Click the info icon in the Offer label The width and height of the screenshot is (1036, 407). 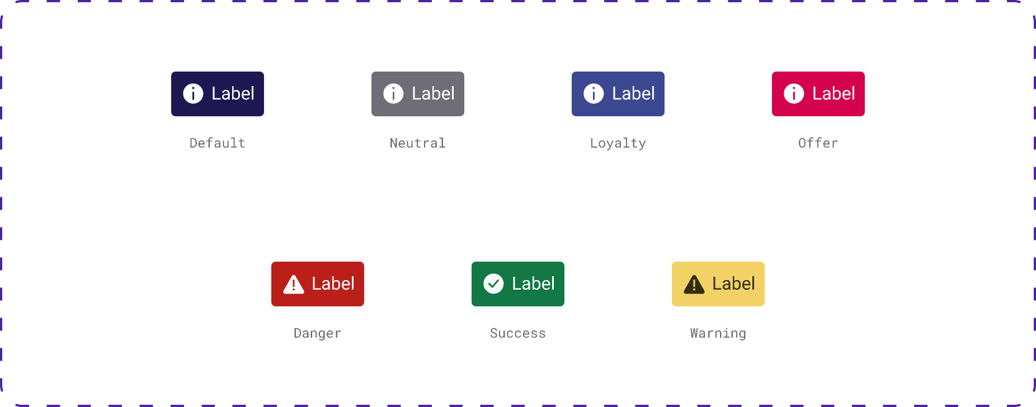(x=794, y=94)
